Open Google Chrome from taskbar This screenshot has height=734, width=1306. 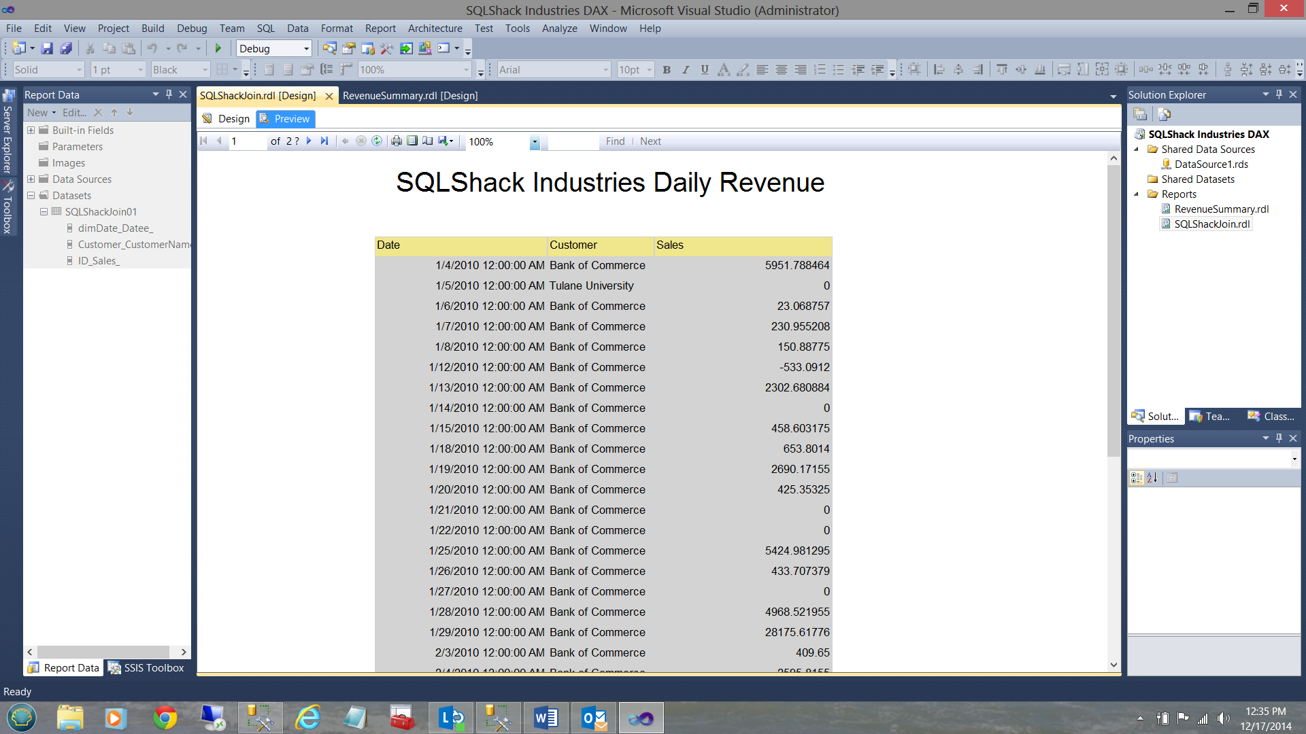(x=165, y=718)
